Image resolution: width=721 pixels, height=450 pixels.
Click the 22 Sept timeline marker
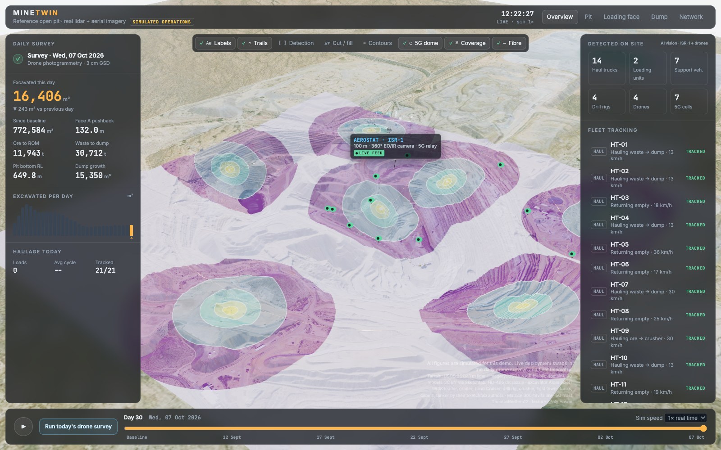tap(419, 437)
